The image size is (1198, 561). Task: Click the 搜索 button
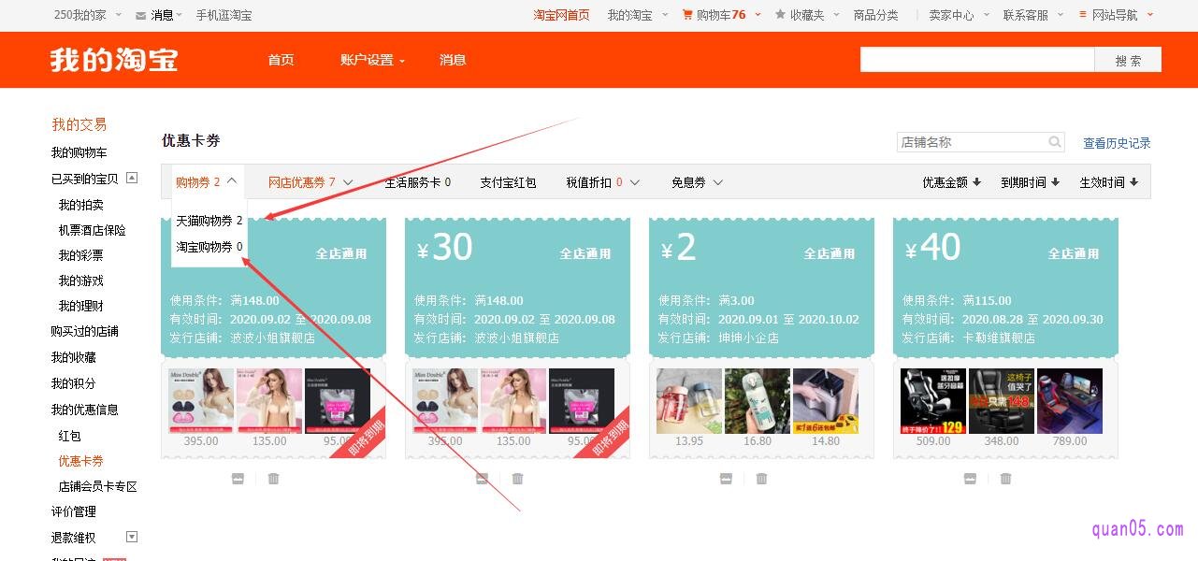coord(1128,60)
